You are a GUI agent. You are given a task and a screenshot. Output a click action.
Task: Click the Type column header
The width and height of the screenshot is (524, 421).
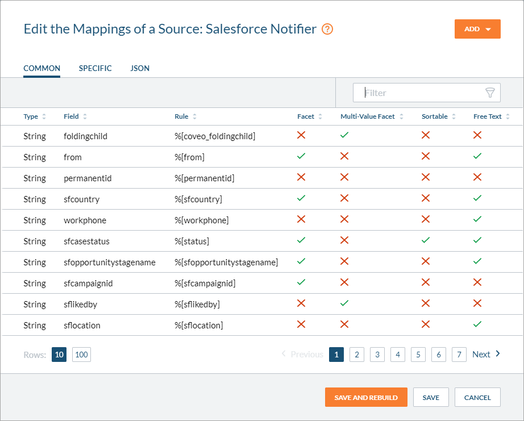[x=31, y=116]
